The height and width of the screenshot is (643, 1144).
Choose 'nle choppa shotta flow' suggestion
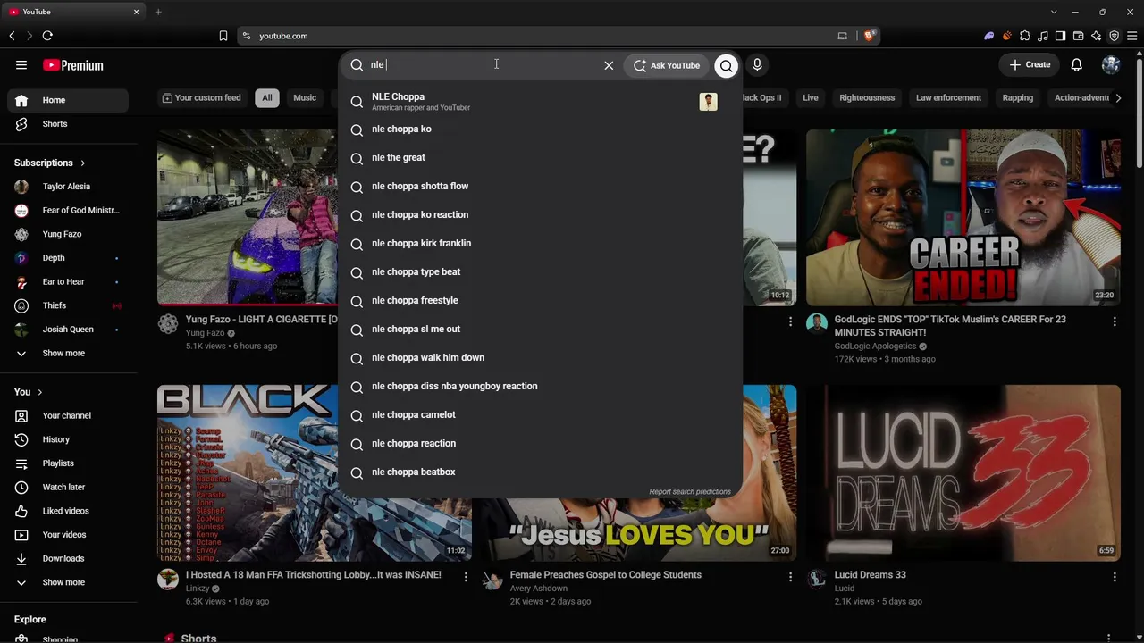540,187
